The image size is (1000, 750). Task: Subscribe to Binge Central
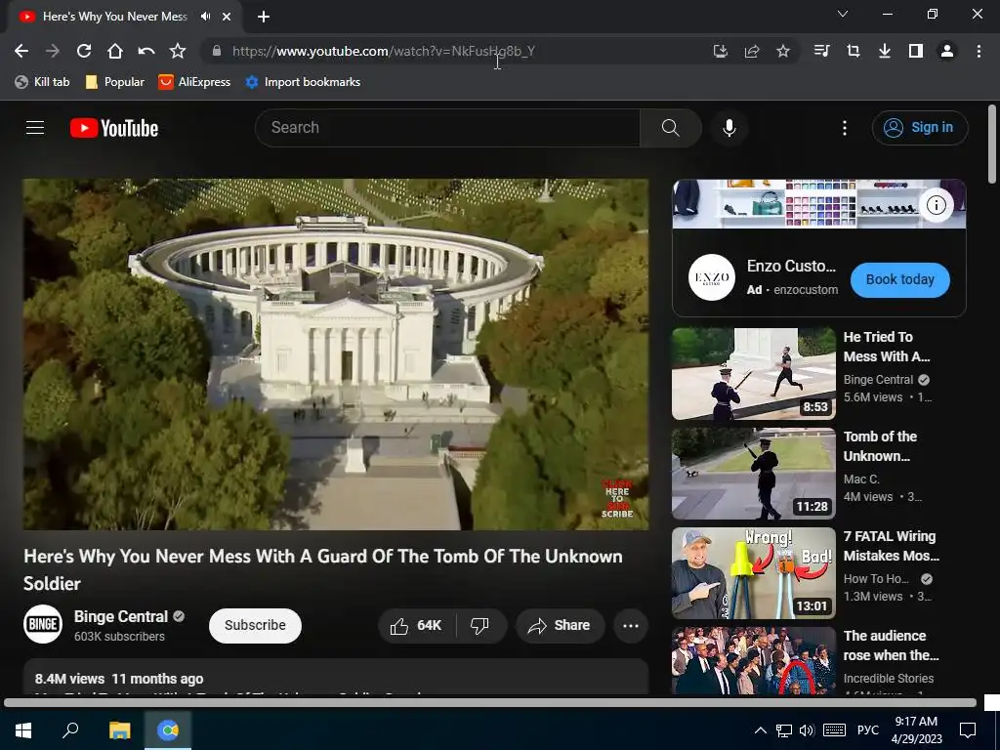coord(255,625)
